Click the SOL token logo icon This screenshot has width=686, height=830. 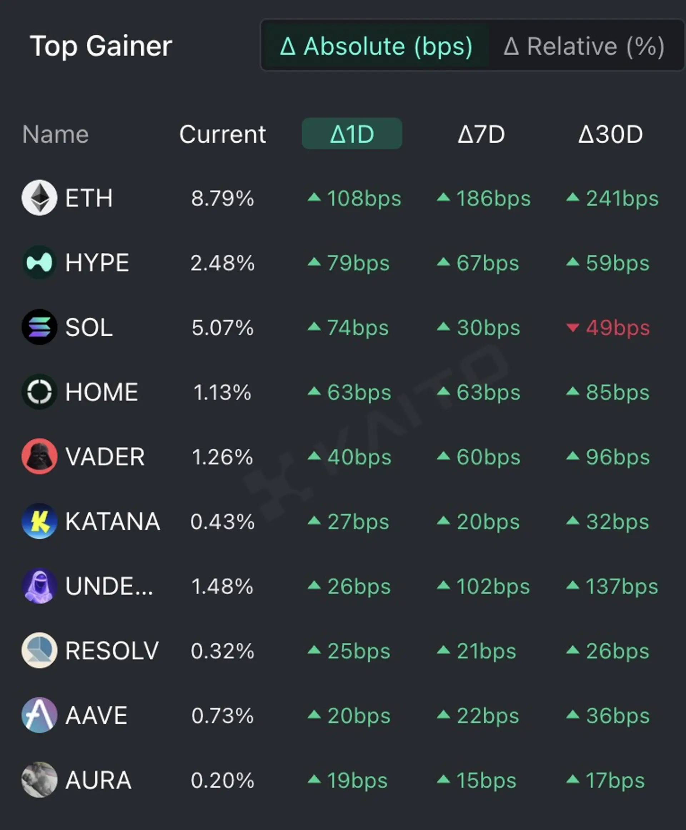(39, 327)
